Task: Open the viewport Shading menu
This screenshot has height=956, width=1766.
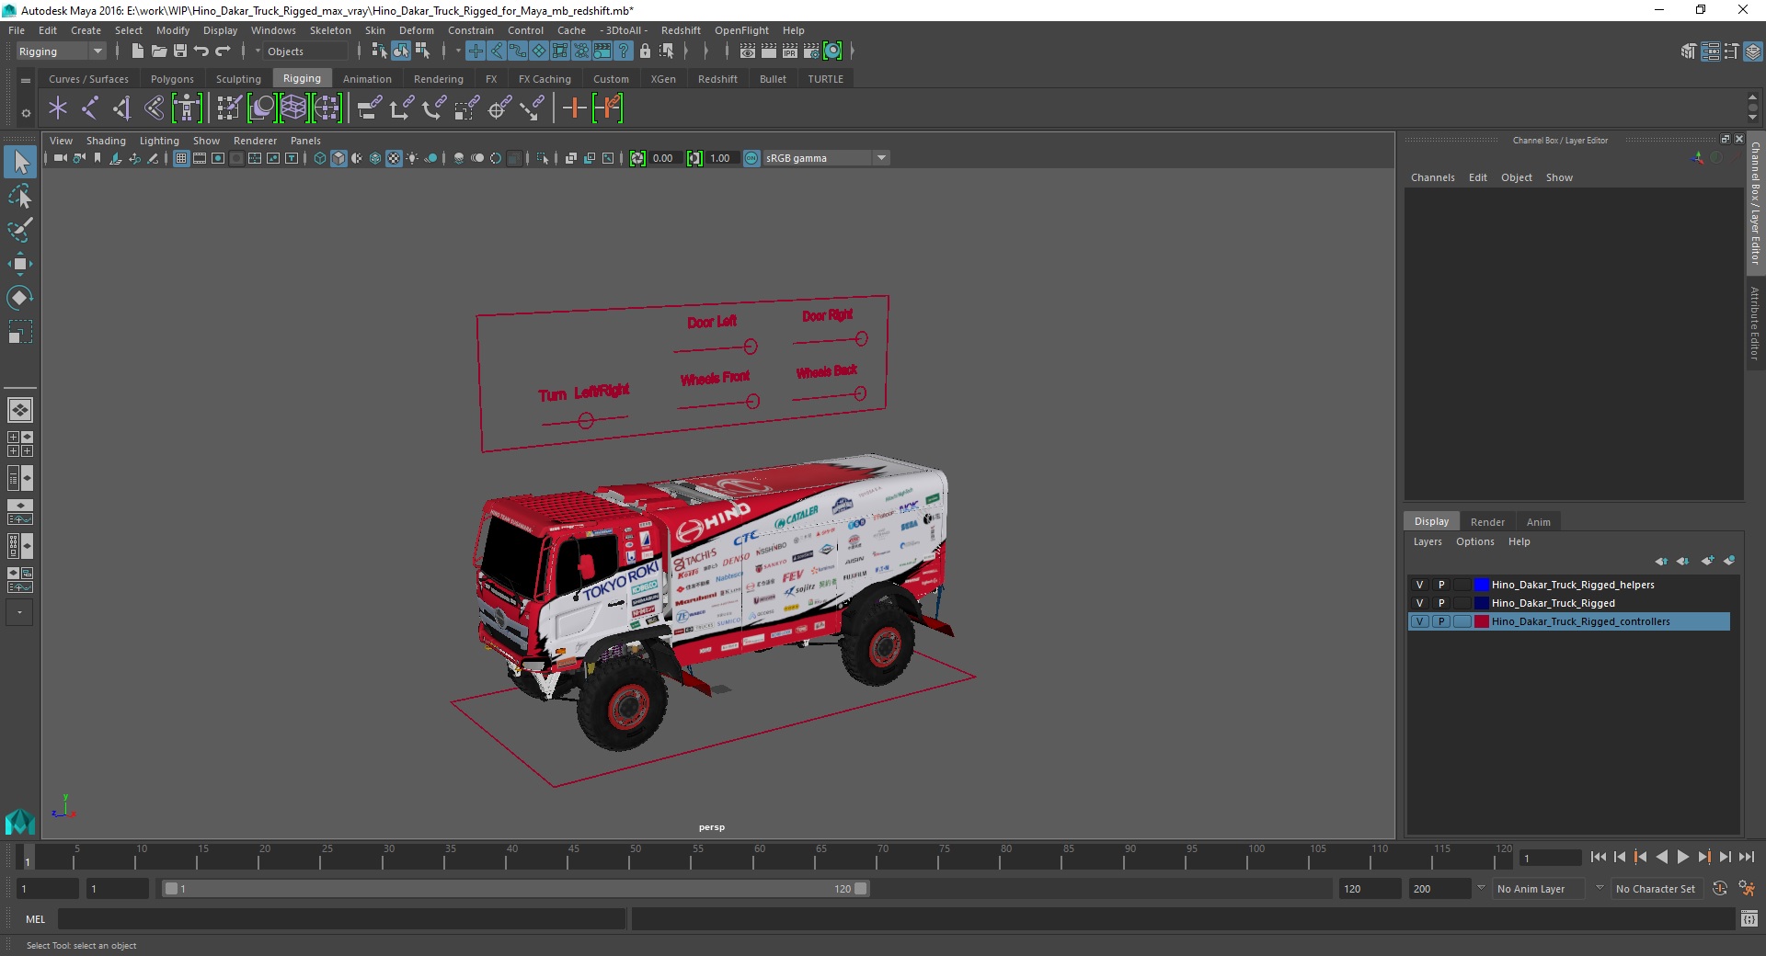Action: [106, 141]
